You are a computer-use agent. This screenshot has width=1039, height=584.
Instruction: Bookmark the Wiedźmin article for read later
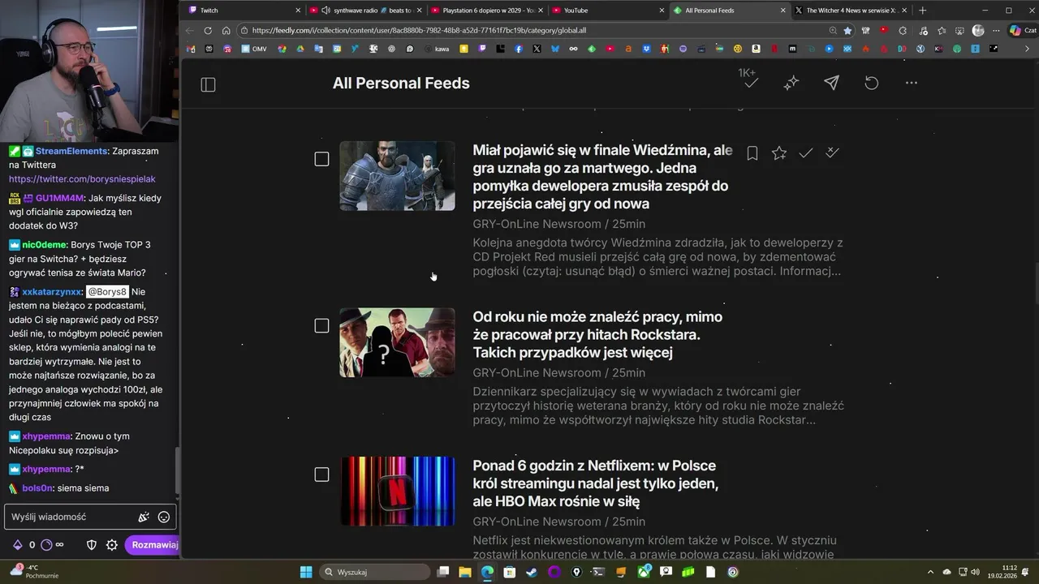click(752, 153)
